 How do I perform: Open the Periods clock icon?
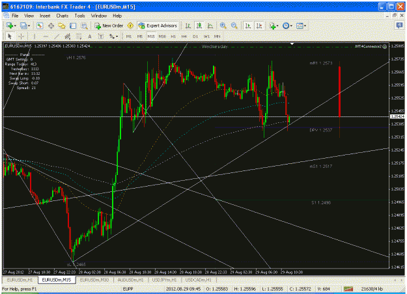[286, 25]
